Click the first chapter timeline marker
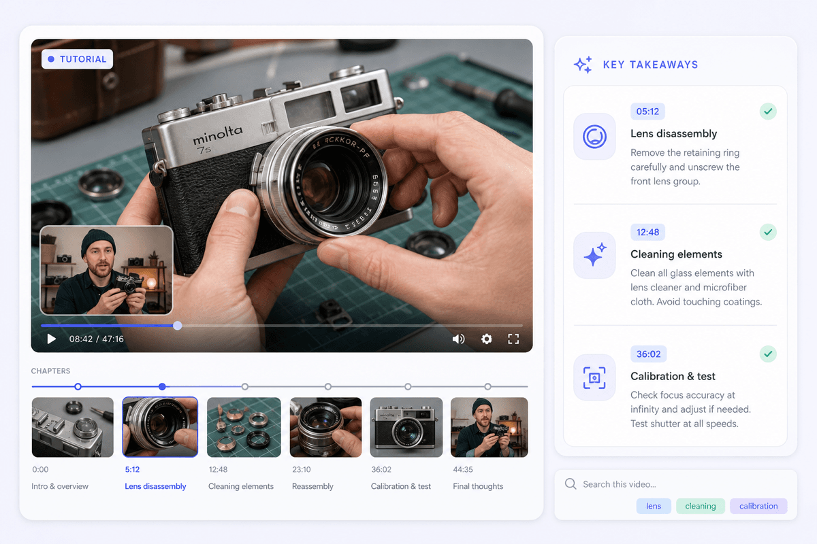The width and height of the screenshot is (817, 544). (78, 386)
